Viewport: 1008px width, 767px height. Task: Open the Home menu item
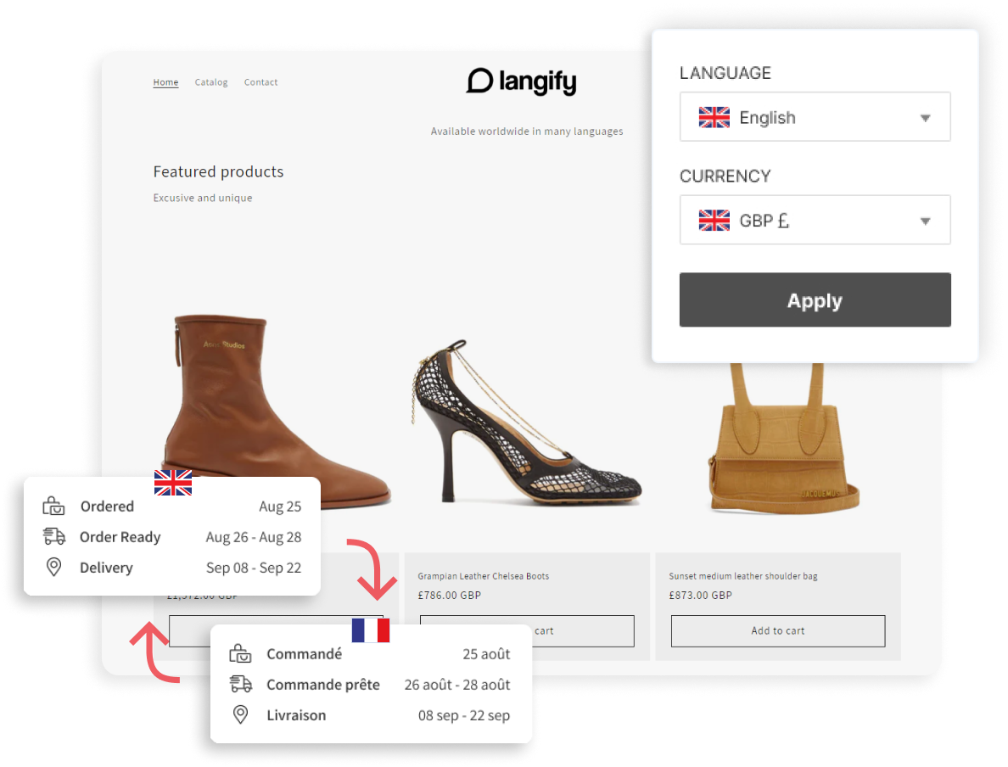(x=165, y=82)
